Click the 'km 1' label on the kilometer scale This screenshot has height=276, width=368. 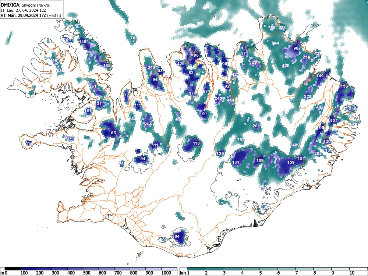(184, 273)
